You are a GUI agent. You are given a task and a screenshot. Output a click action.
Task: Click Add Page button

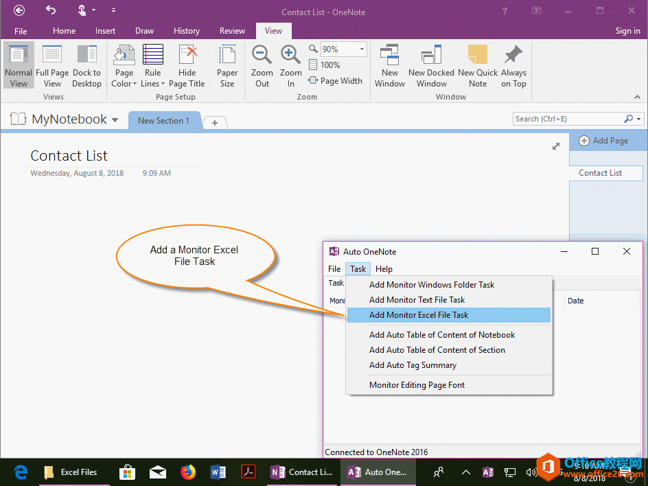click(603, 141)
